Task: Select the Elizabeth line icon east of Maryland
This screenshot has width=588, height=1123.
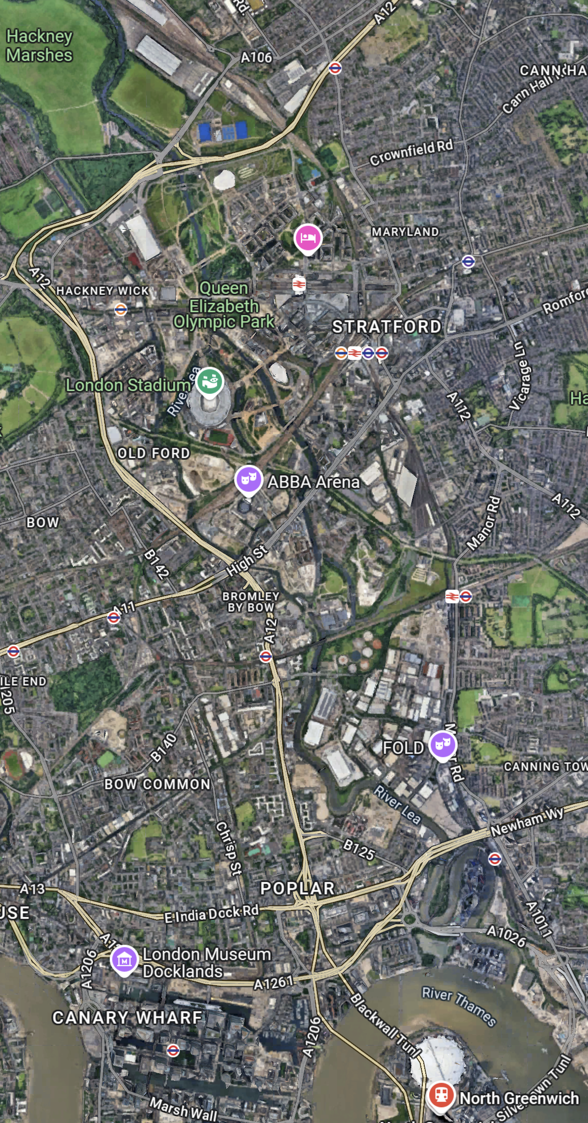Action: 468,261
